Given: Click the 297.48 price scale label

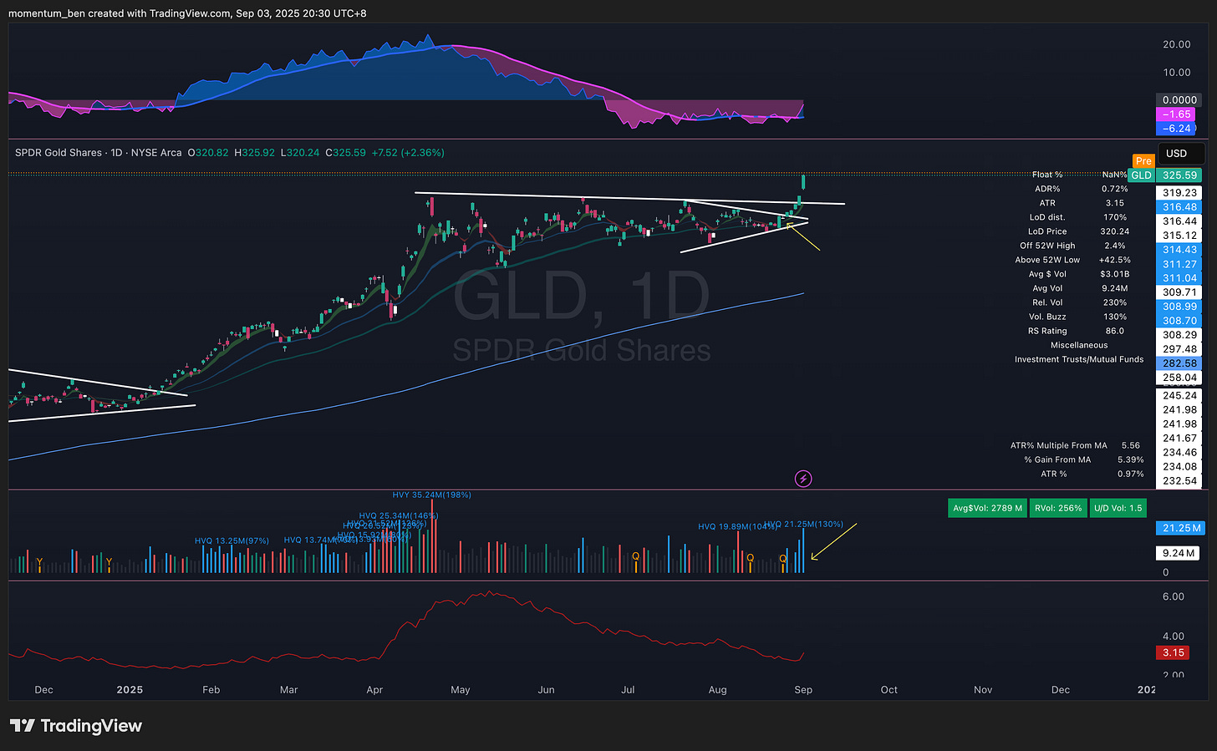Looking at the screenshot, I should 1179,349.
